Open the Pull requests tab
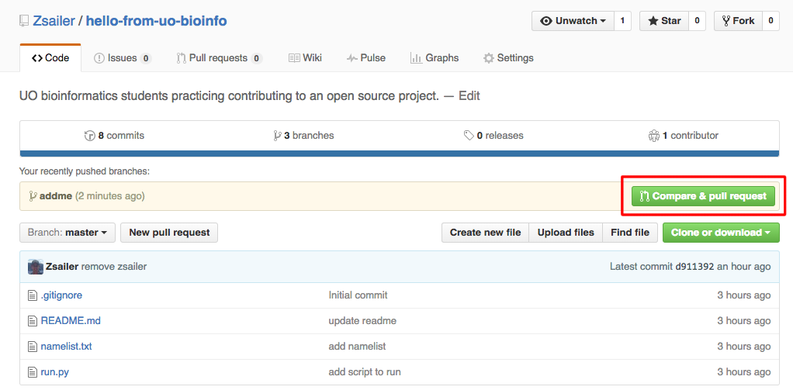 [x=219, y=58]
